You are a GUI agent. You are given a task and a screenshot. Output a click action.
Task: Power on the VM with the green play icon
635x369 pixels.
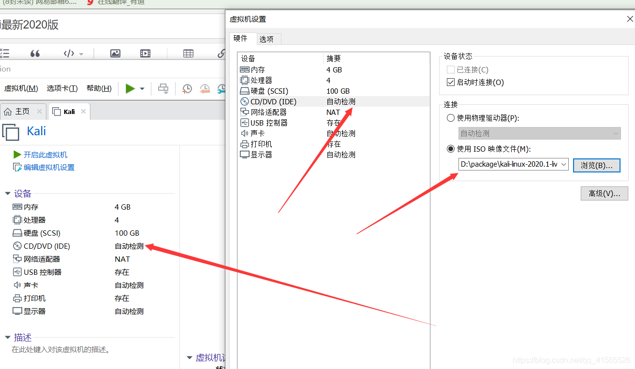(130, 88)
